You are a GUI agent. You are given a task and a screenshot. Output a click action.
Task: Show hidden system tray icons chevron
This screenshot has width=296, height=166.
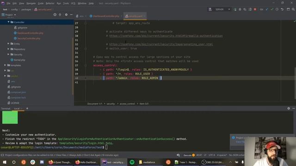tap(230, 162)
